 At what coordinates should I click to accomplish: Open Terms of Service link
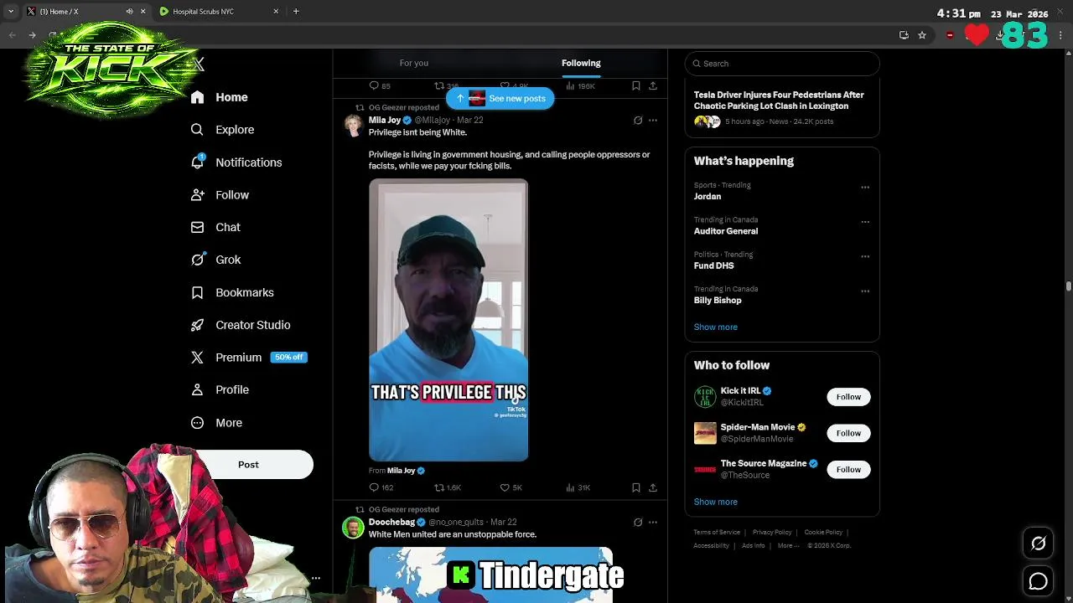pos(717,533)
